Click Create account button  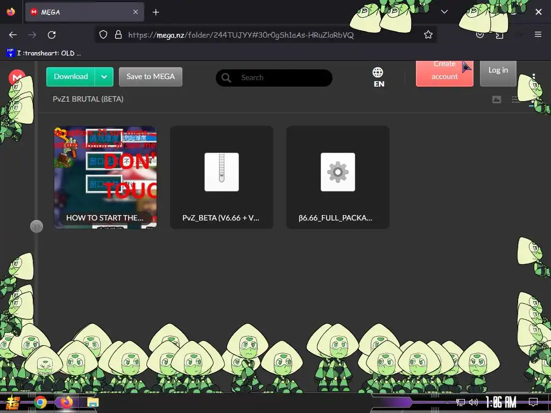point(444,73)
